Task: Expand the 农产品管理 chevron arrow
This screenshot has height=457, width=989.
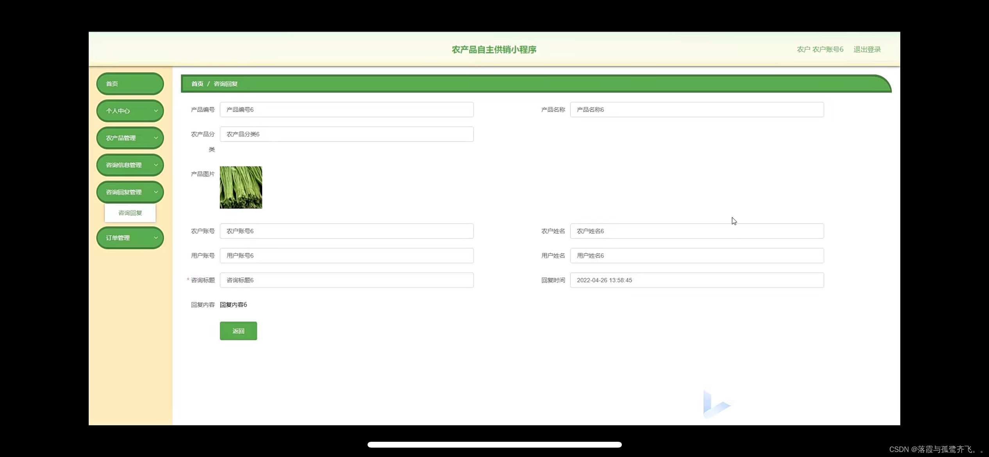Action: pos(156,138)
